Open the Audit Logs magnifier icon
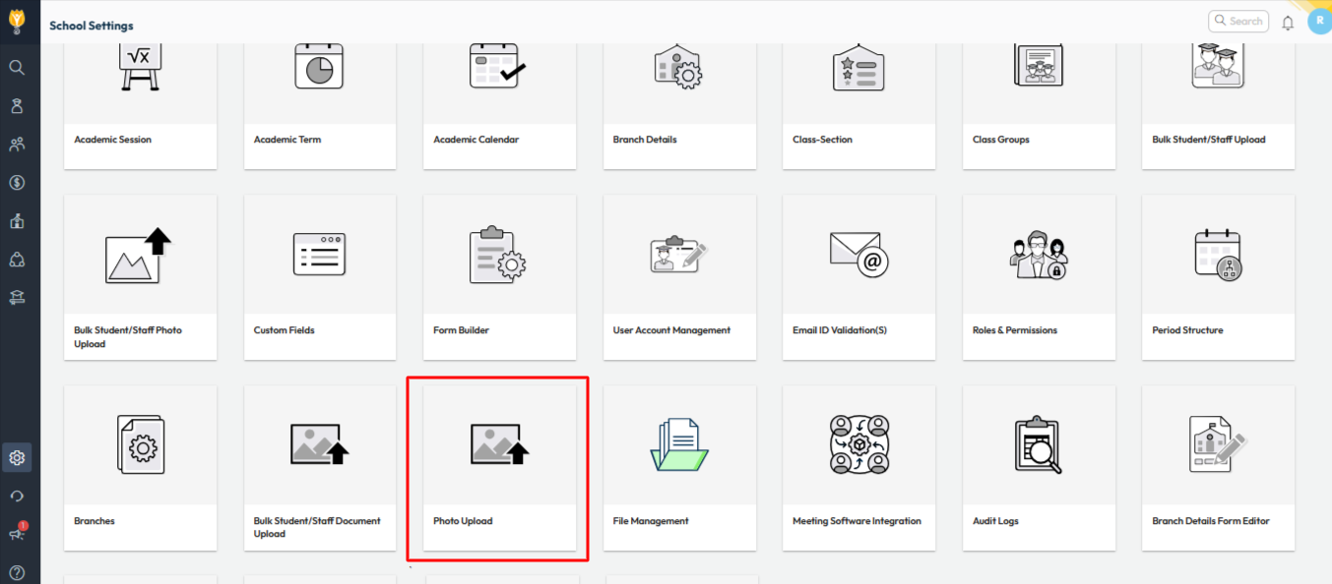The width and height of the screenshot is (1332, 584). (1038, 444)
